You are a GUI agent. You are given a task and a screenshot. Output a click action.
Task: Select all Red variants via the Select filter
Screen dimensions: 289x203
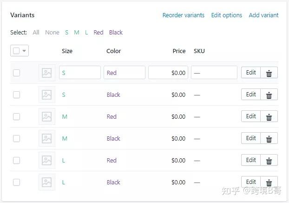(x=99, y=33)
